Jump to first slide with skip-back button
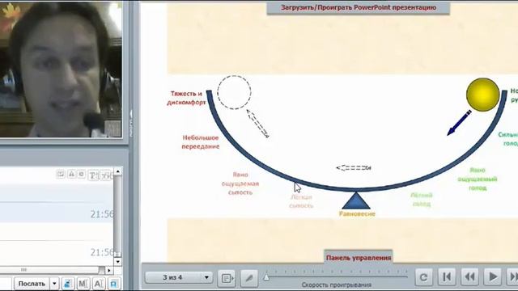 click(x=447, y=276)
